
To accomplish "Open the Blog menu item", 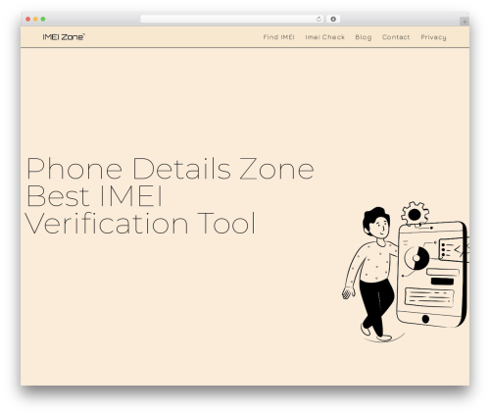I will click(x=364, y=37).
